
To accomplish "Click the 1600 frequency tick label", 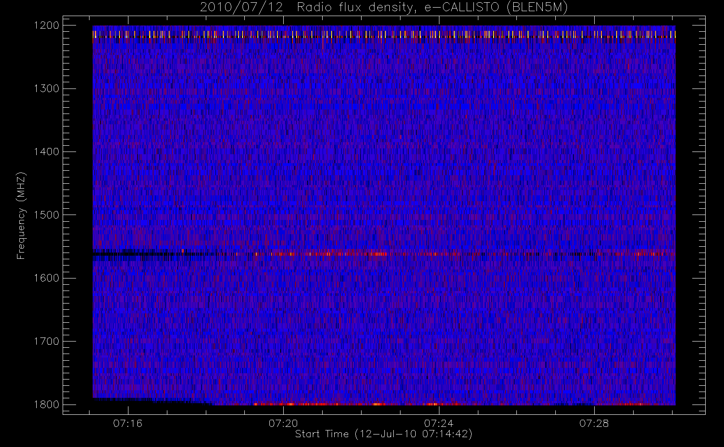I will tap(47, 278).
